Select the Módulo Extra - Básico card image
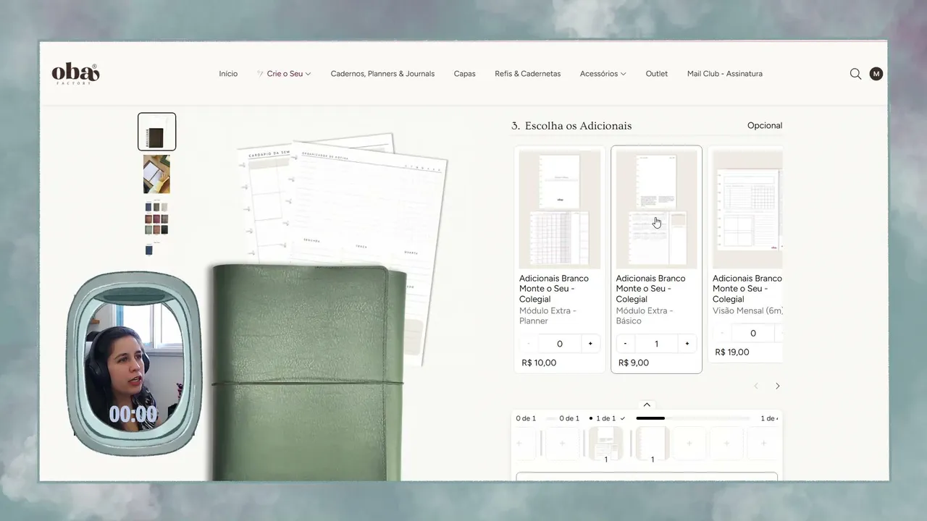 pos(656,209)
